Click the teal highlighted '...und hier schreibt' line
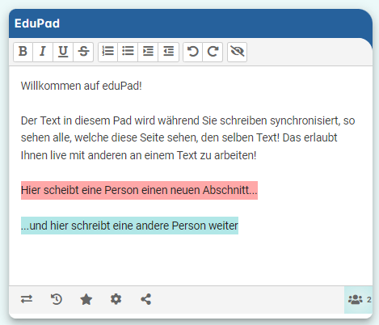Screen dimensions: 379x325 pyautogui.click(x=129, y=226)
